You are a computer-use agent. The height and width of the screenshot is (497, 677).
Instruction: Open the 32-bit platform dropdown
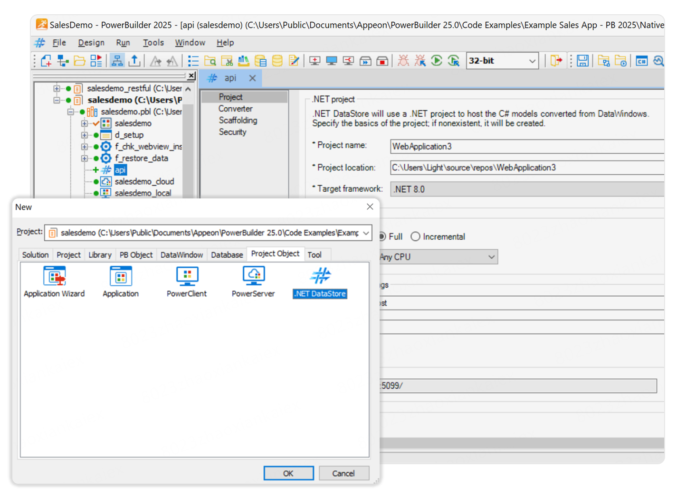coord(532,61)
